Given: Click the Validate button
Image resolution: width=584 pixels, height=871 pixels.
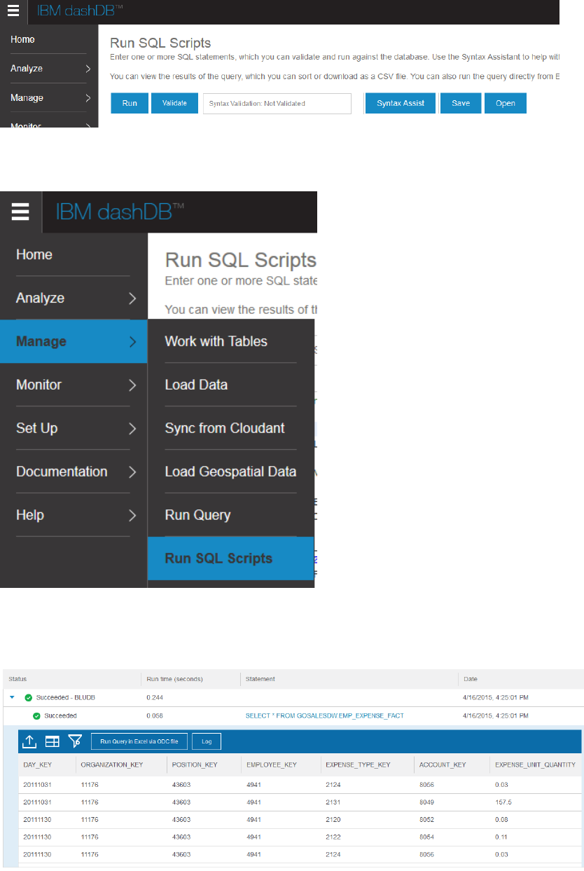Looking at the screenshot, I should coord(175,103).
